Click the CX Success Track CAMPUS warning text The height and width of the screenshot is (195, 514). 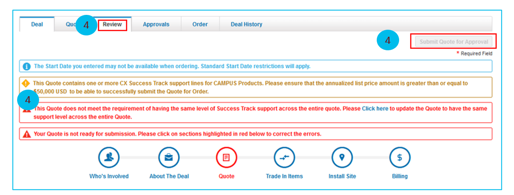[x=250, y=87]
